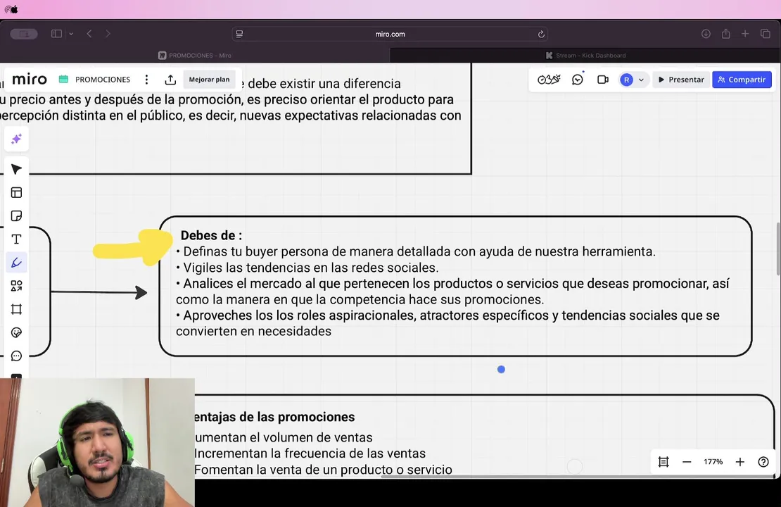Select the 'Debes de :' heading text
The width and height of the screenshot is (781, 507).
pos(211,235)
